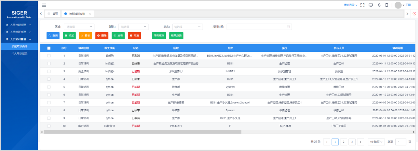Image resolution: width=418 pixels, height=151 pixels.
Task: Collapse sidebar using hamburger menu icon
Action: (x=44, y=5)
